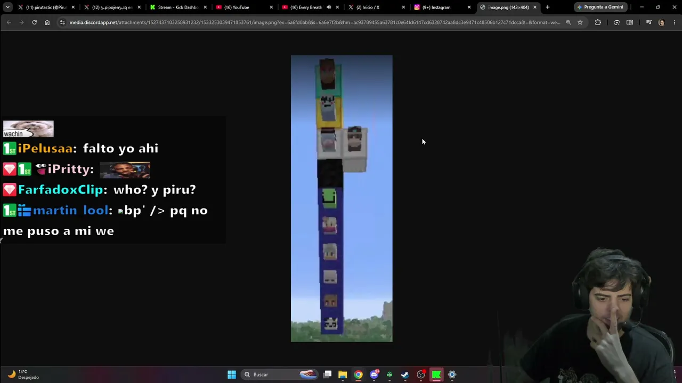This screenshot has width=682, height=383.
Task: Reload the current page
Action: click(x=34, y=22)
